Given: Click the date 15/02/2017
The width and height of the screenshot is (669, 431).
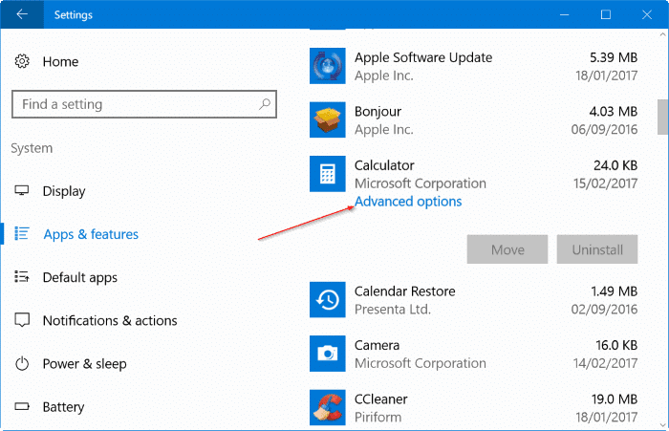Looking at the screenshot, I should [605, 183].
